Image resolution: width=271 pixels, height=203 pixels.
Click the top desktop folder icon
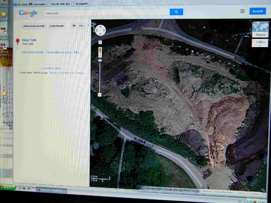click(4, 14)
